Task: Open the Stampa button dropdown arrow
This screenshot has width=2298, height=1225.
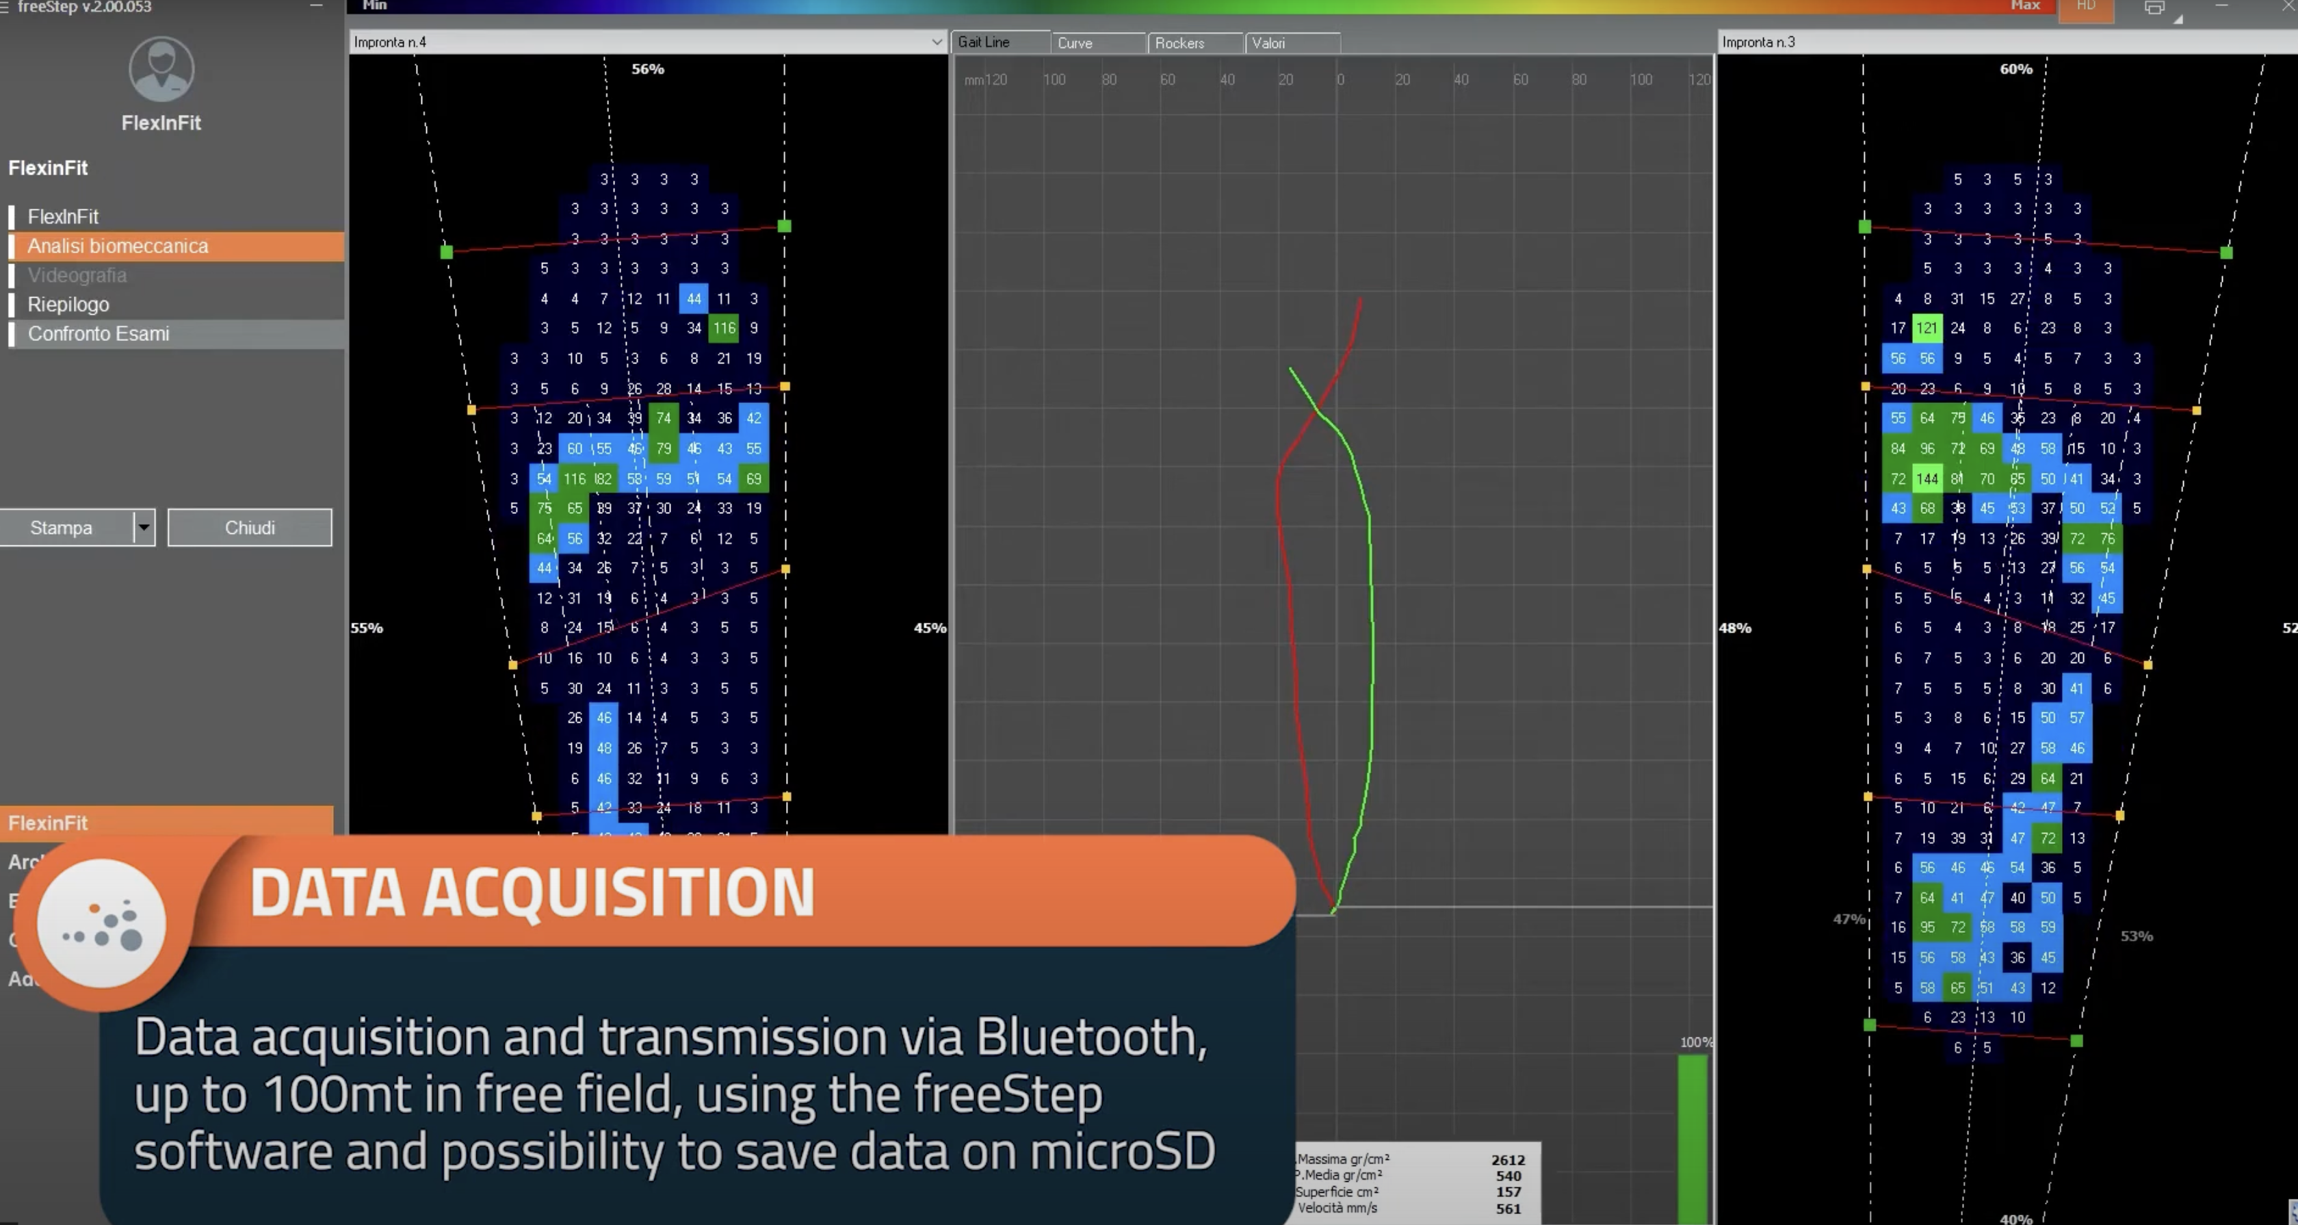Action: point(144,527)
